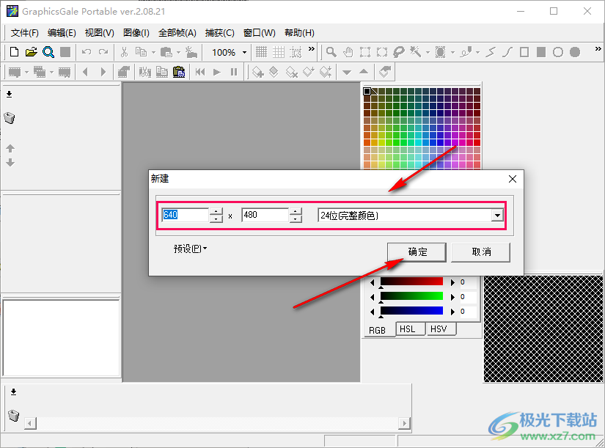Screen dimensions: 605x448
Task: Click the Undo icon
Action: coord(87,52)
